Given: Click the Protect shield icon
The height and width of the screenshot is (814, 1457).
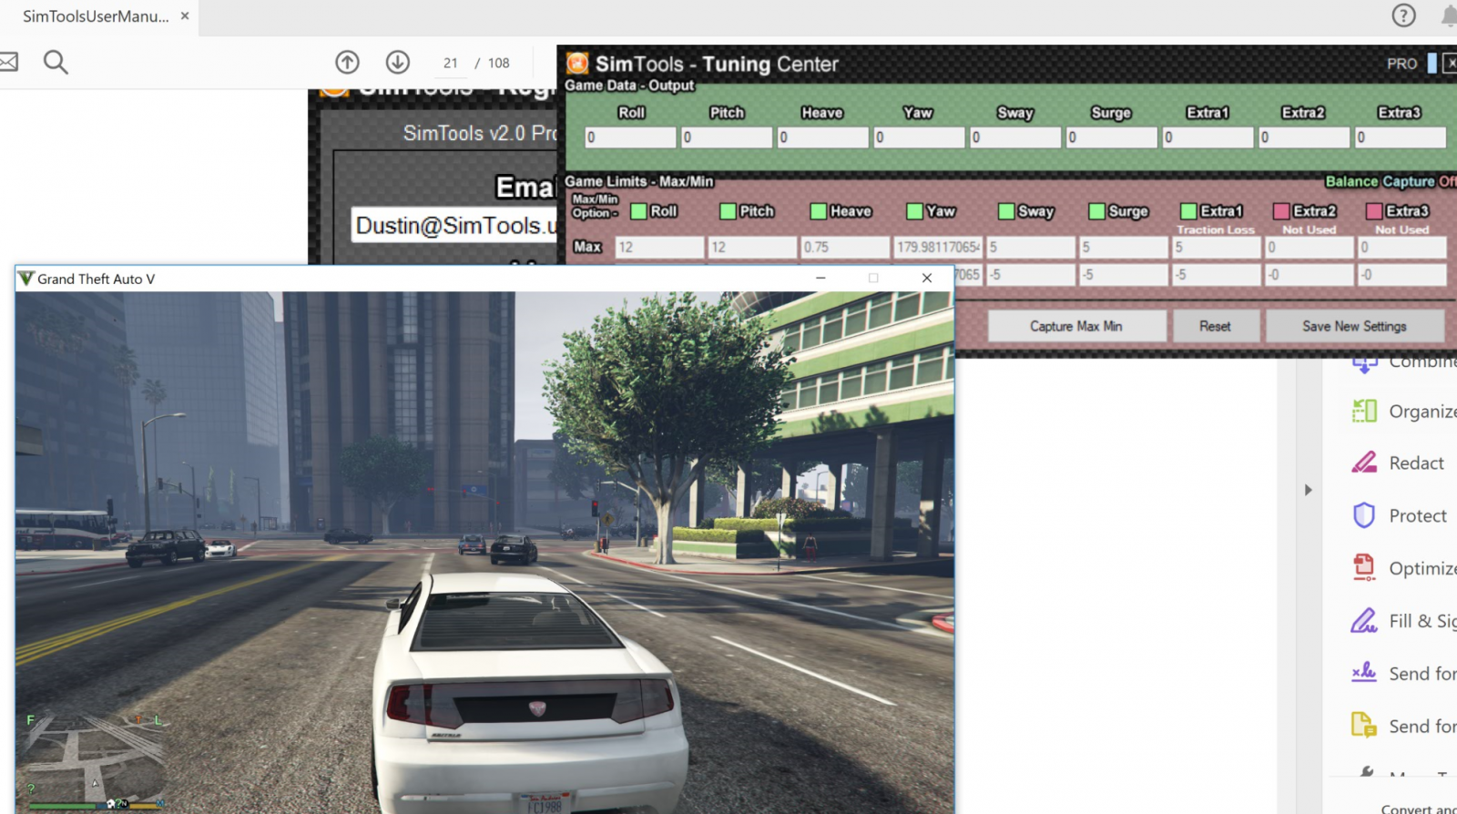Looking at the screenshot, I should coord(1364,515).
